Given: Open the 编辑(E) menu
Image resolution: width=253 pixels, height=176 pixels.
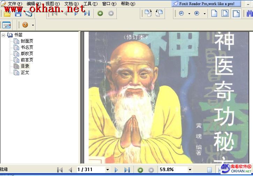Looking at the screenshot, I should click(34, 3).
